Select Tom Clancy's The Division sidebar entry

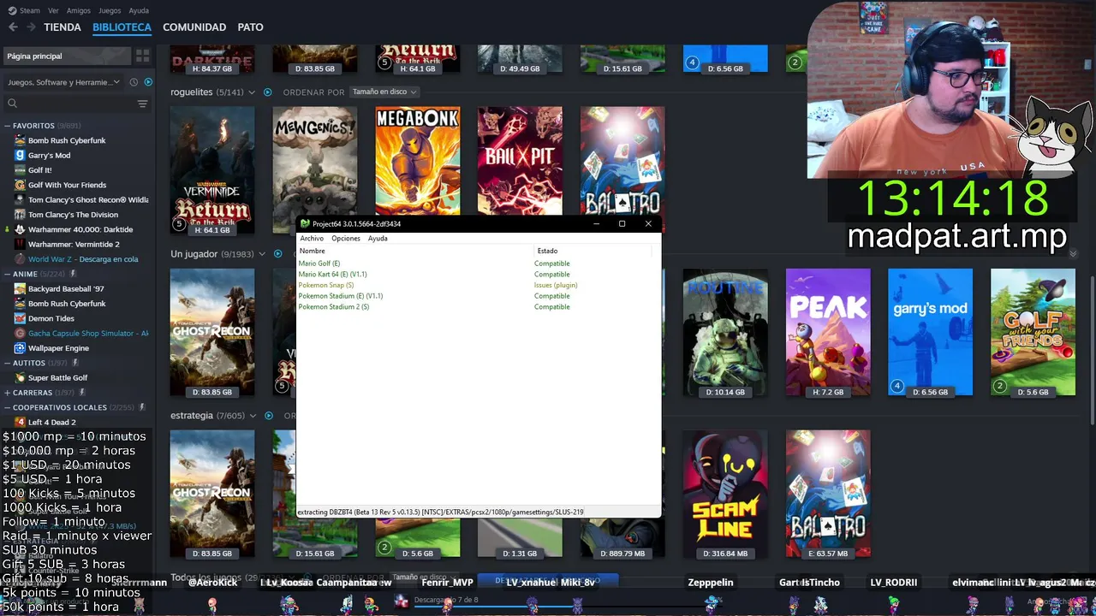pyautogui.click(x=75, y=215)
